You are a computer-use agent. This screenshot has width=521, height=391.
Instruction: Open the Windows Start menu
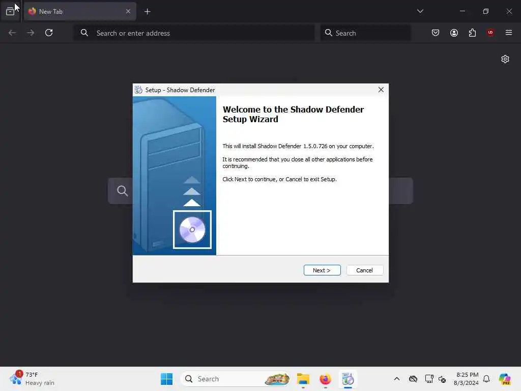(x=166, y=379)
